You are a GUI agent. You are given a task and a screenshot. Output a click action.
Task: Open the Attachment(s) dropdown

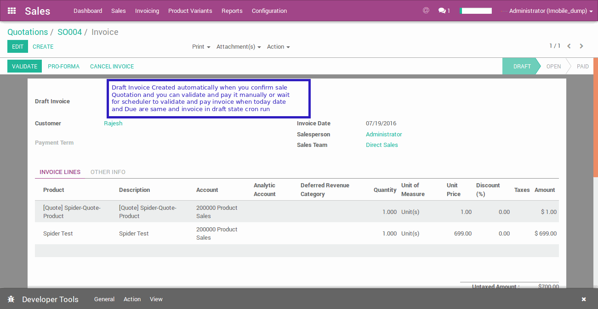tap(238, 47)
